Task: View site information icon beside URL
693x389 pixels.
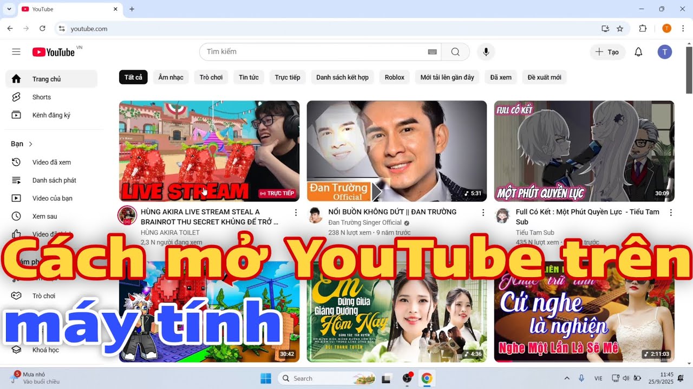Action: click(x=62, y=29)
